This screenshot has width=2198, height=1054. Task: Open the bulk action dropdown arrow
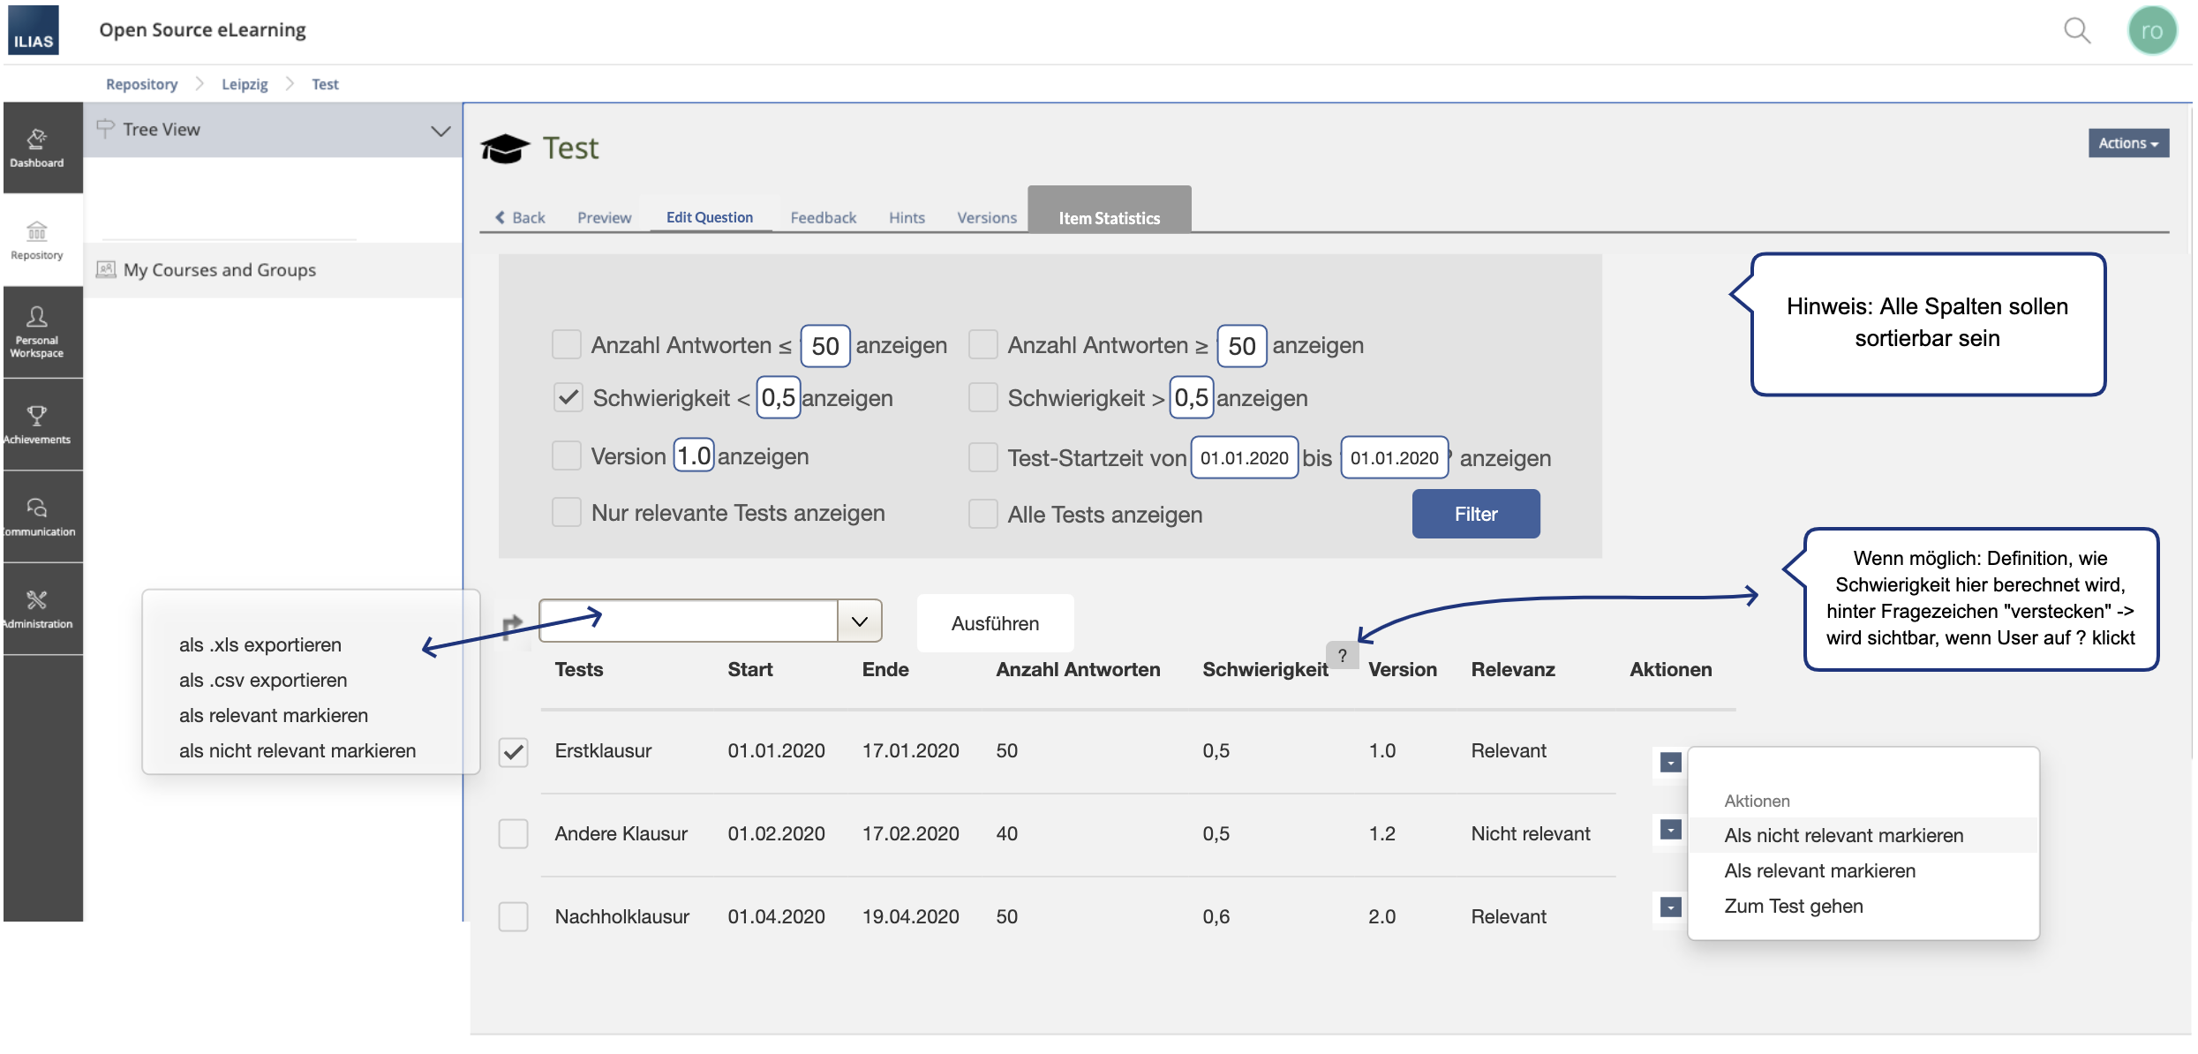pyautogui.click(x=859, y=621)
